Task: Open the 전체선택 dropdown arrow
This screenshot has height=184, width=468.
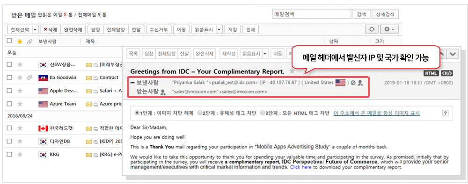Action: tap(35, 29)
